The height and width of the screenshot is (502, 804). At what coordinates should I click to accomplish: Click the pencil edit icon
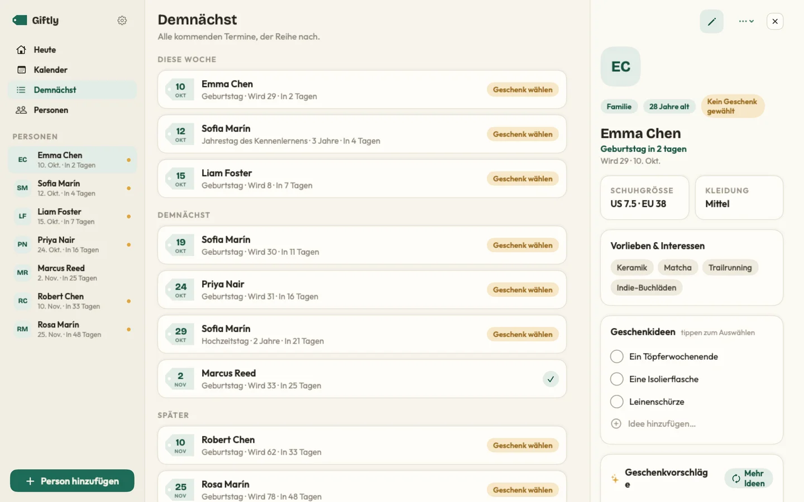point(711,21)
